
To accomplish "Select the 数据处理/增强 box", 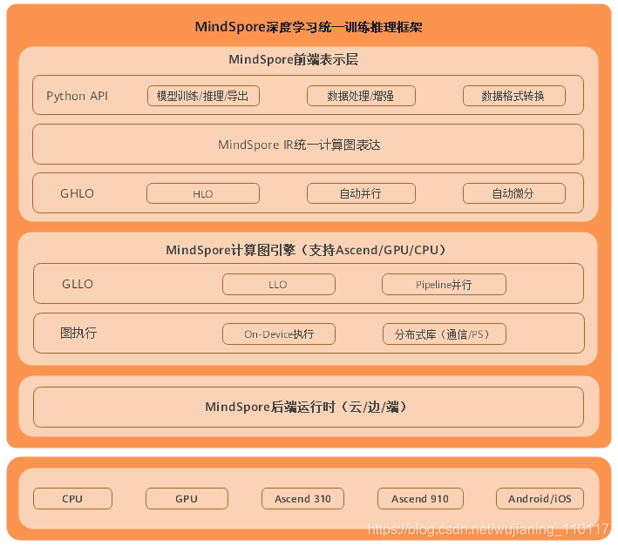I will coord(361,96).
